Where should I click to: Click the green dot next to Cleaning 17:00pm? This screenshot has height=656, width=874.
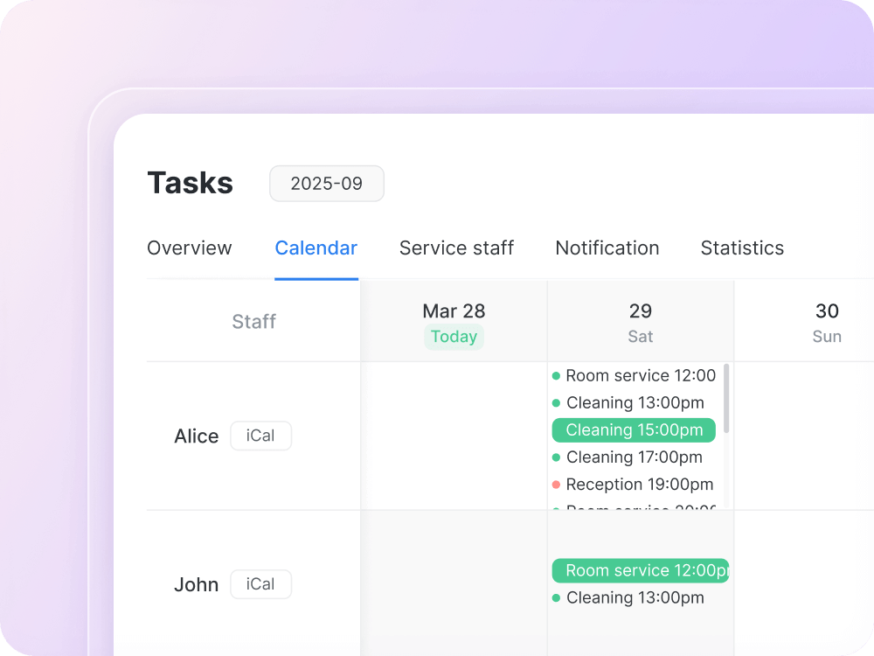556,457
